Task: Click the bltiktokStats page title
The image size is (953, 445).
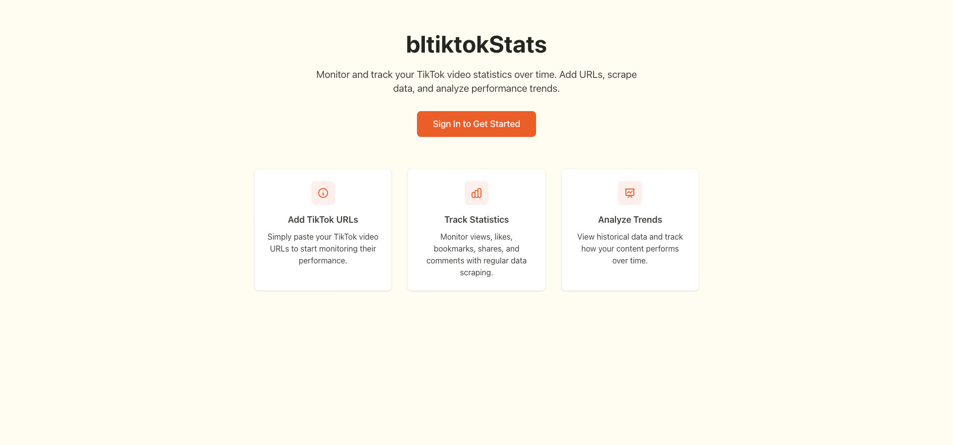Action: click(476, 45)
